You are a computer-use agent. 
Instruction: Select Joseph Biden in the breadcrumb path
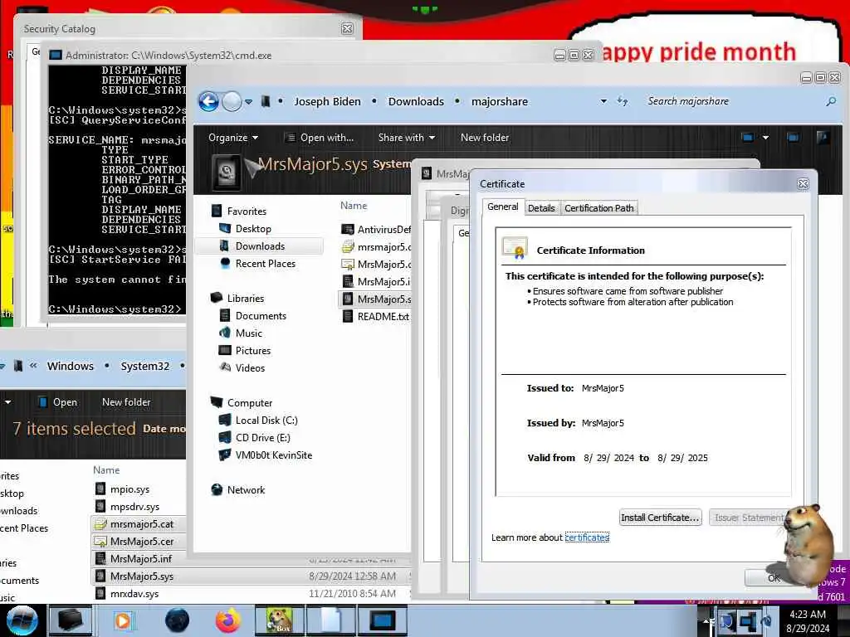point(327,101)
